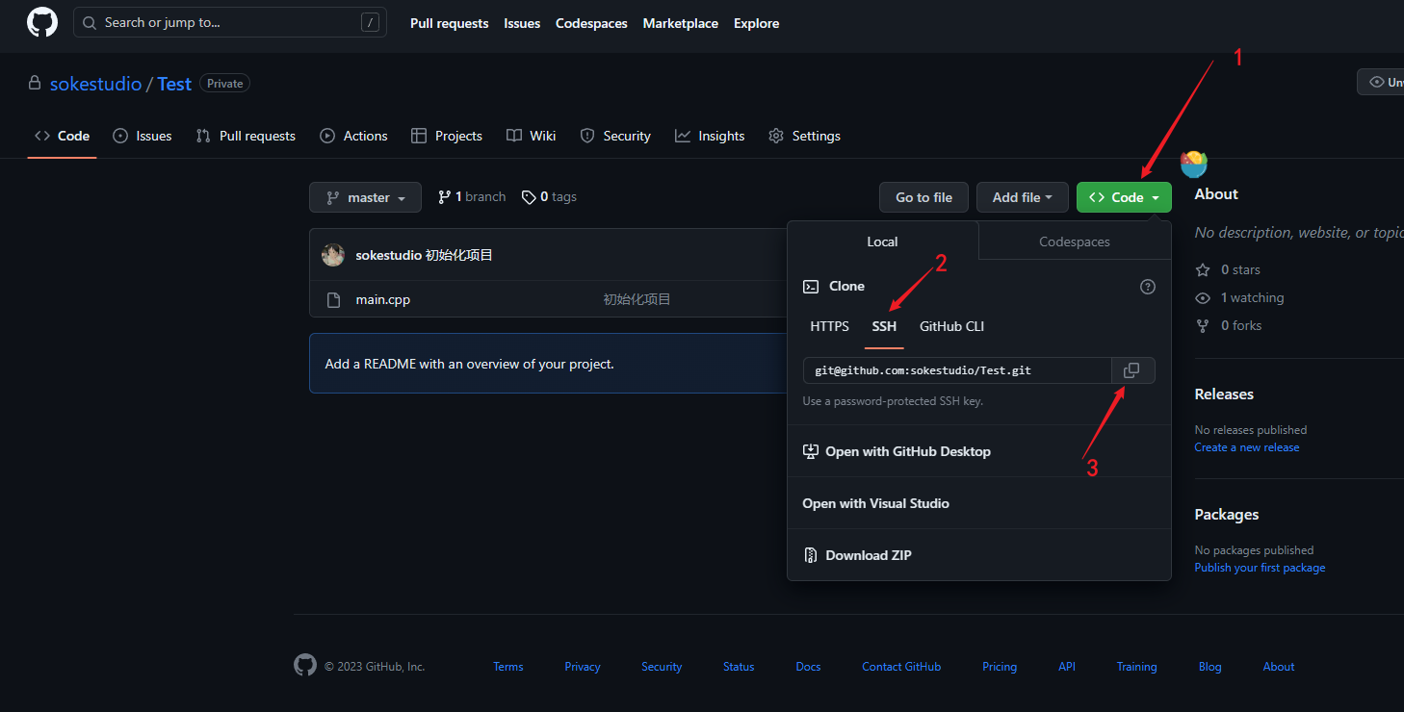Open the 0 tags page
This screenshot has height=712, width=1404.
point(549,197)
